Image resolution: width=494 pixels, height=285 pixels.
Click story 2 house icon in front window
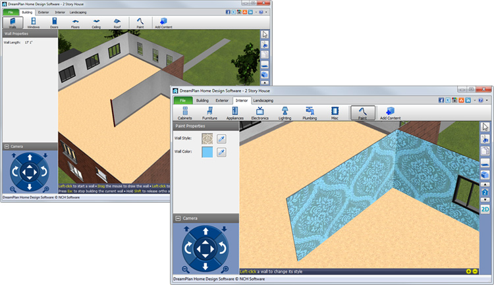485,192
